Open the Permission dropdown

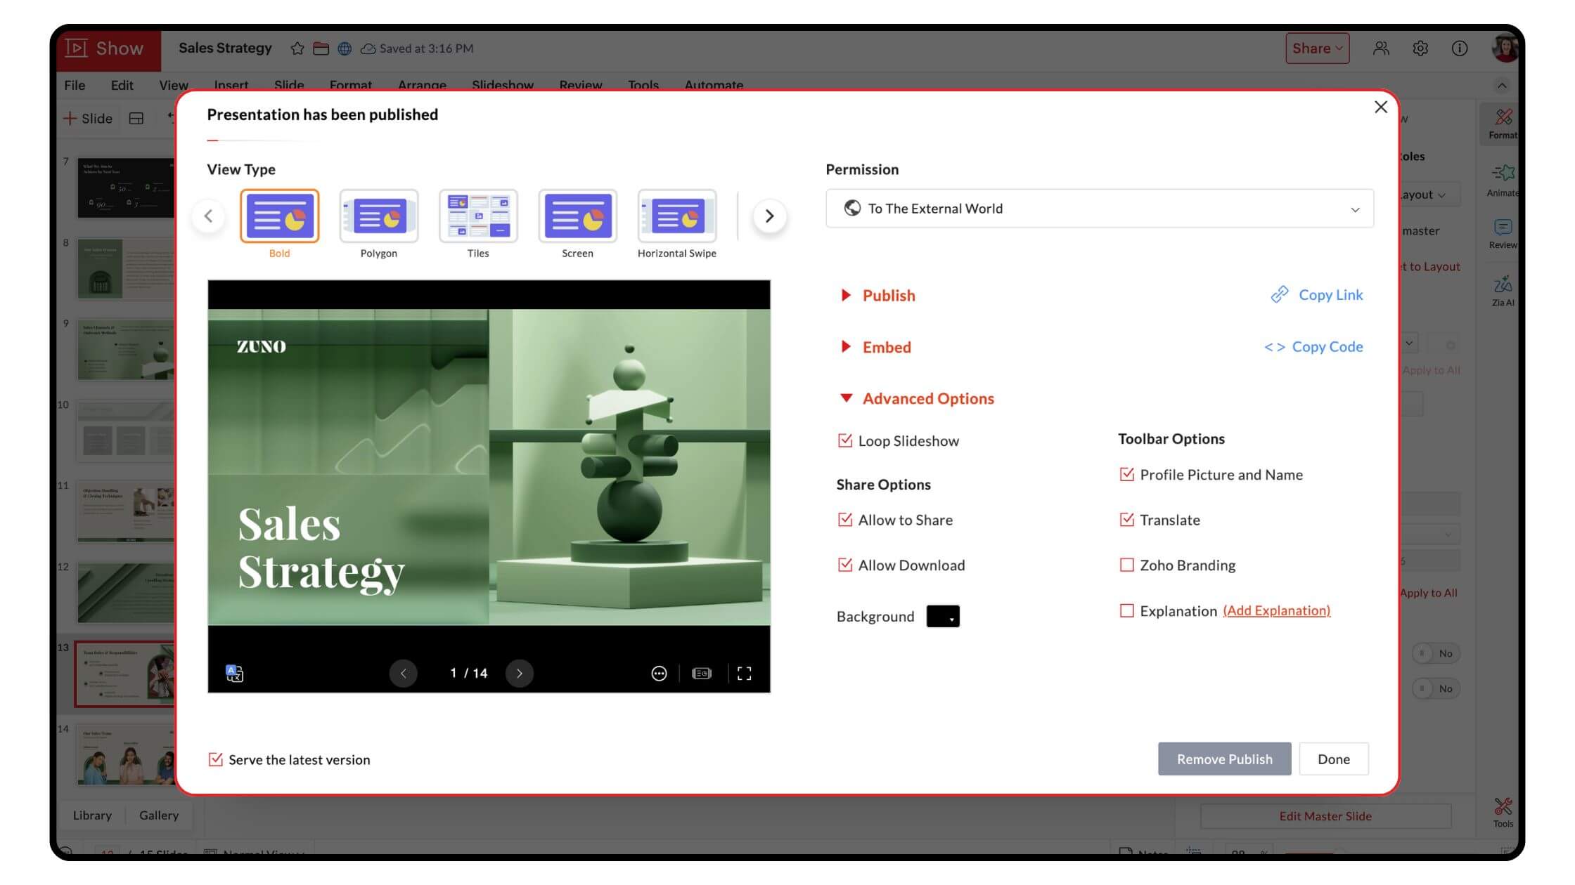[1099, 209]
